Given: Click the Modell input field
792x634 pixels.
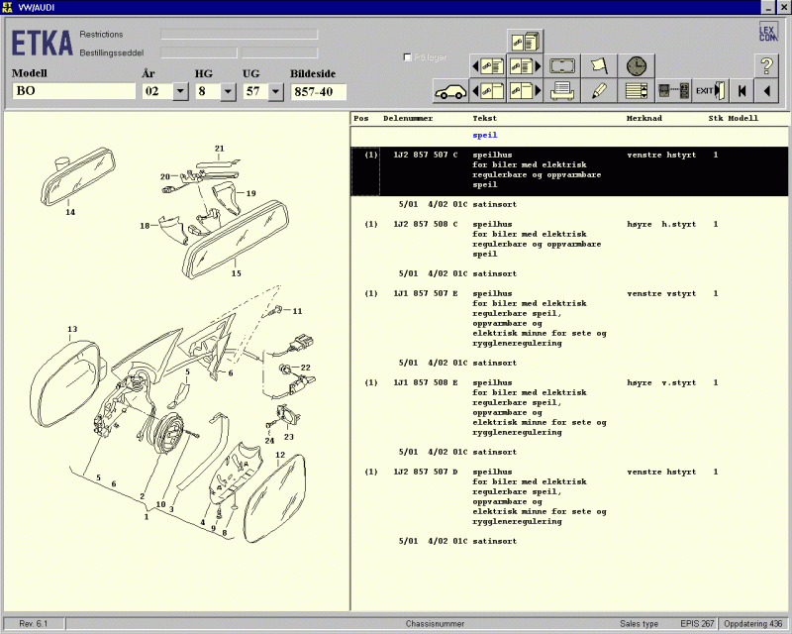Looking at the screenshot, I should click(x=74, y=91).
